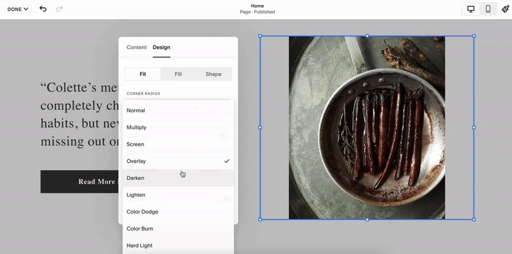Choose the Hard Light blend mode

click(139, 245)
